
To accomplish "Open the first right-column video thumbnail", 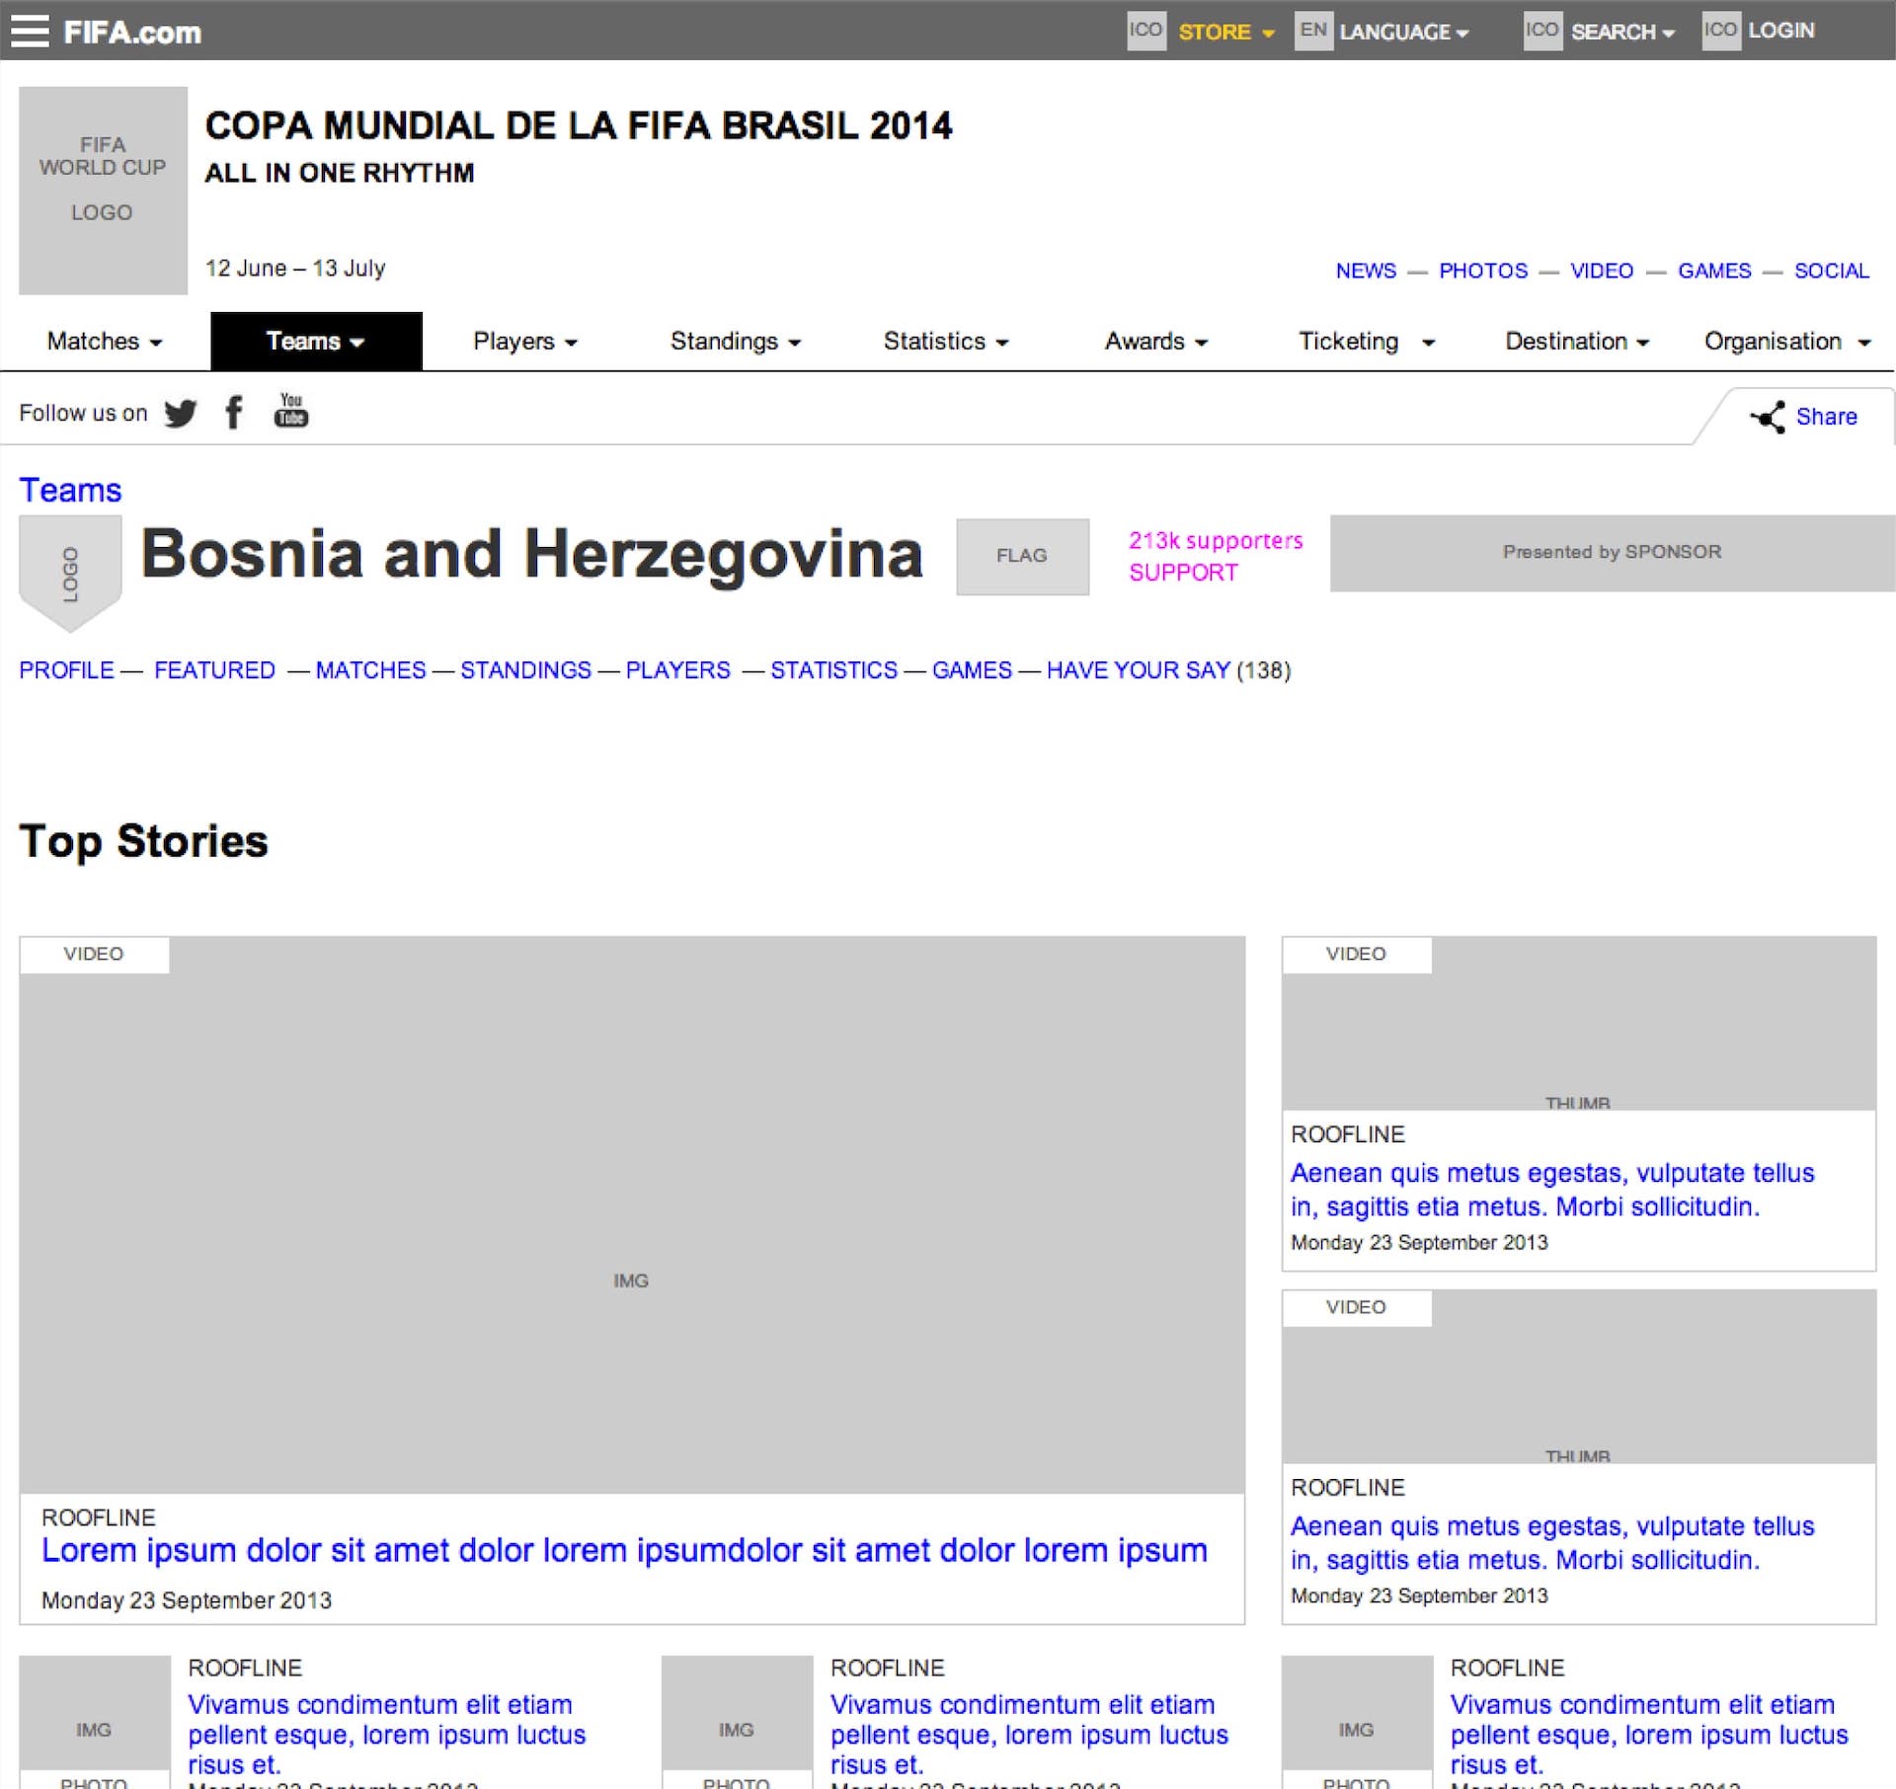I will click(x=1578, y=1023).
